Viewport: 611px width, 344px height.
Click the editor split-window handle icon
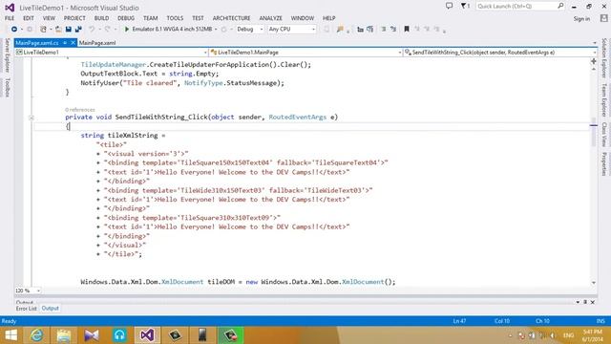tap(594, 61)
